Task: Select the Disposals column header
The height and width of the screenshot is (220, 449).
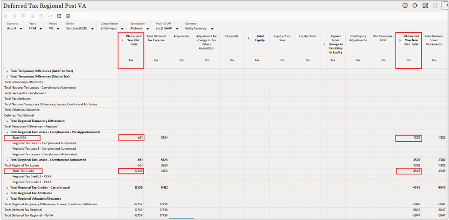Action: [232, 36]
